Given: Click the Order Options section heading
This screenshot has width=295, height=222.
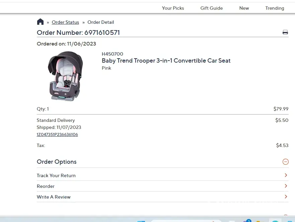Looking at the screenshot, I should 57,162.
